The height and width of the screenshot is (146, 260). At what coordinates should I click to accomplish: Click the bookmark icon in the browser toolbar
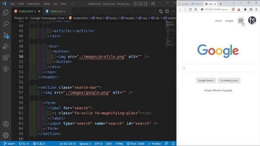pyautogui.click(x=196, y=9)
